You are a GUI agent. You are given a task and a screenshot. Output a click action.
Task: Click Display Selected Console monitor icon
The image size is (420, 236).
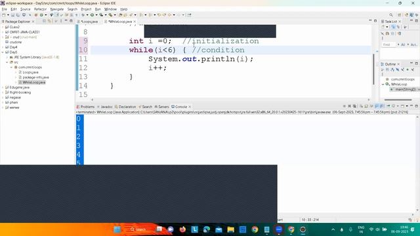tap(393, 106)
